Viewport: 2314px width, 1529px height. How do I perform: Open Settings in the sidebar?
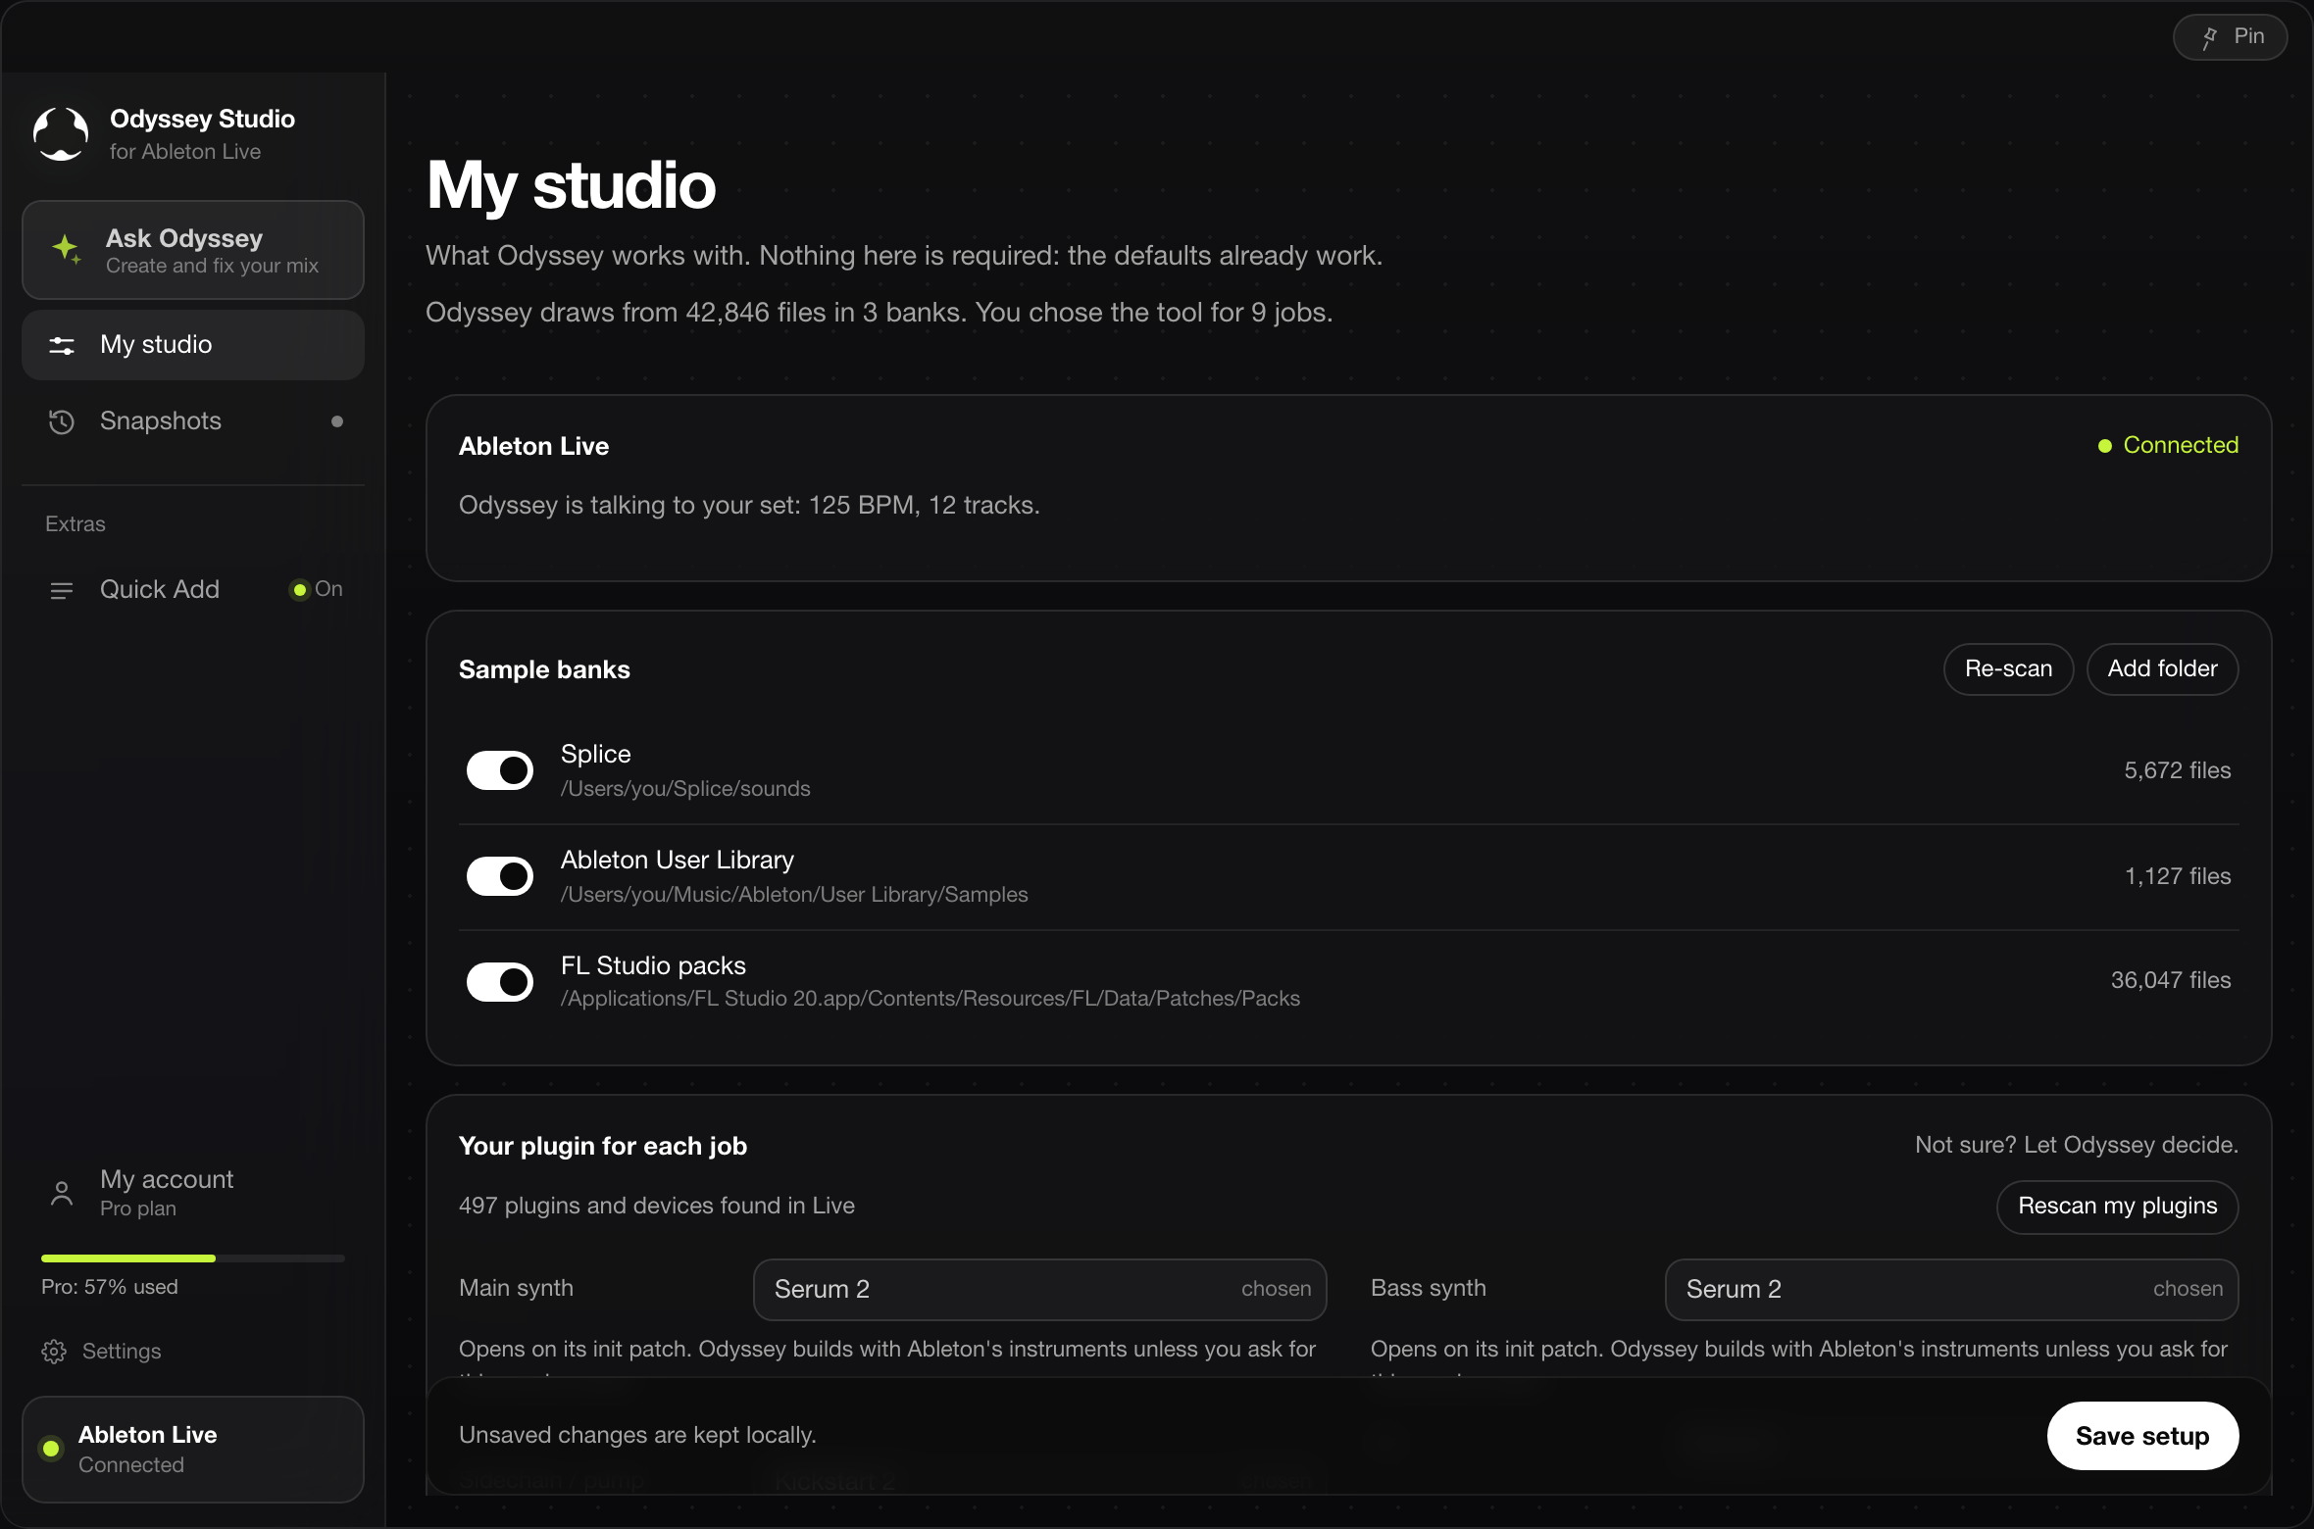101,1352
